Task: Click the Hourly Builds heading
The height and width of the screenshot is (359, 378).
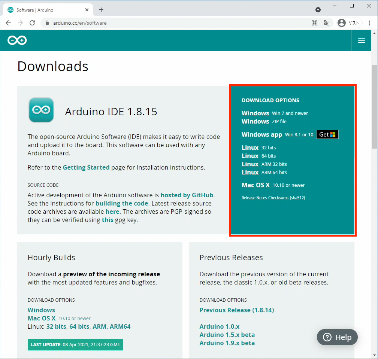Action: point(51,258)
